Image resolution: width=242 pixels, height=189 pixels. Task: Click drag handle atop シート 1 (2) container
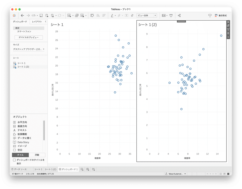[x=181, y=21]
